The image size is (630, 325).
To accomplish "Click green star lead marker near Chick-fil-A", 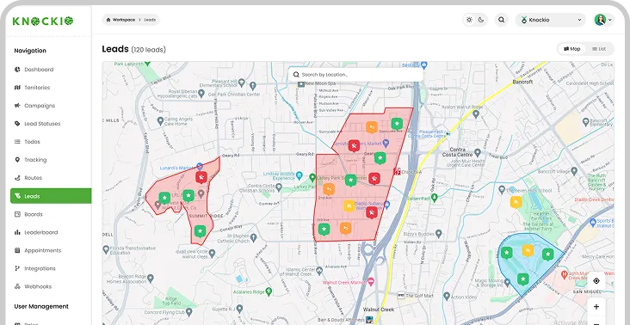I will [x=380, y=158].
